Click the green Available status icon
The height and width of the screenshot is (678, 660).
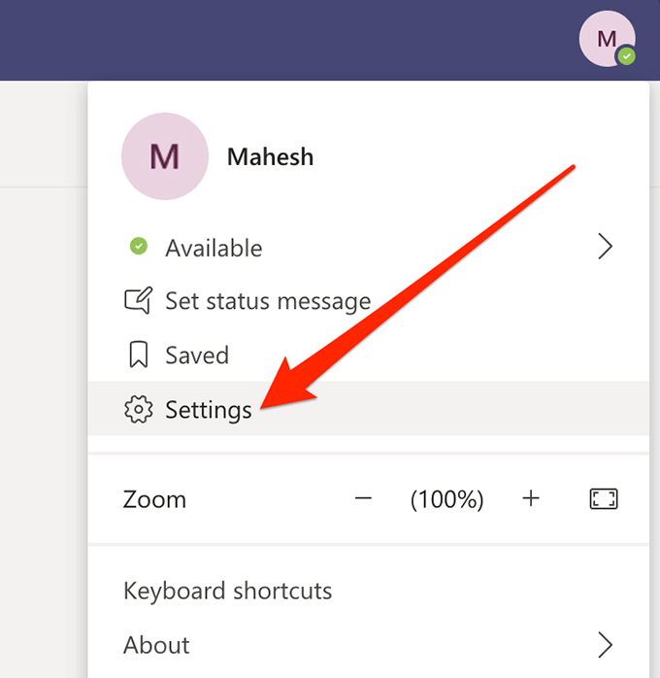(x=139, y=248)
